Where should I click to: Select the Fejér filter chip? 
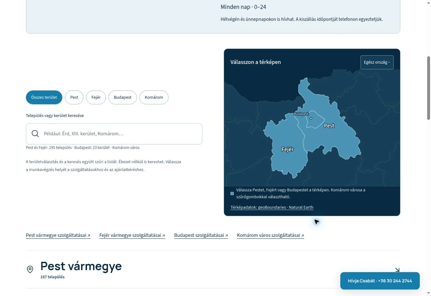pyautogui.click(x=96, y=97)
